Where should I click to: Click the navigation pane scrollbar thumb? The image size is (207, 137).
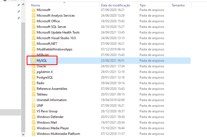click(23, 77)
